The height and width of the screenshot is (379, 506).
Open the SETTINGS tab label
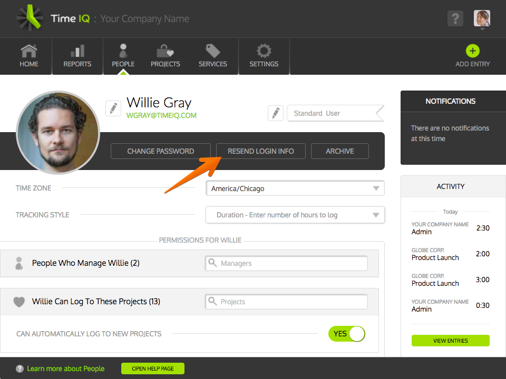[264, 64]
